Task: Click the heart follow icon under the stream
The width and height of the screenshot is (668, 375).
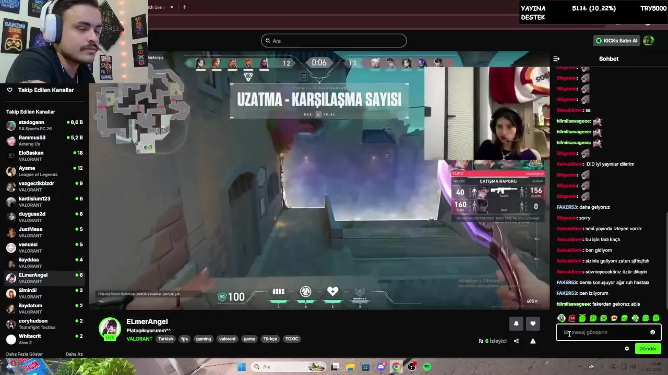Action: coord(533,323)
